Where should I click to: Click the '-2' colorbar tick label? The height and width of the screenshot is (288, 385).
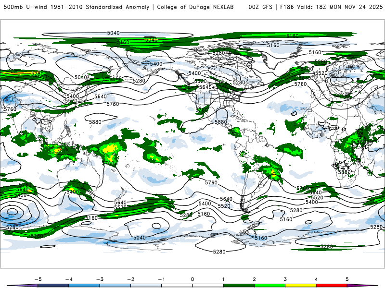click(130, 279)
